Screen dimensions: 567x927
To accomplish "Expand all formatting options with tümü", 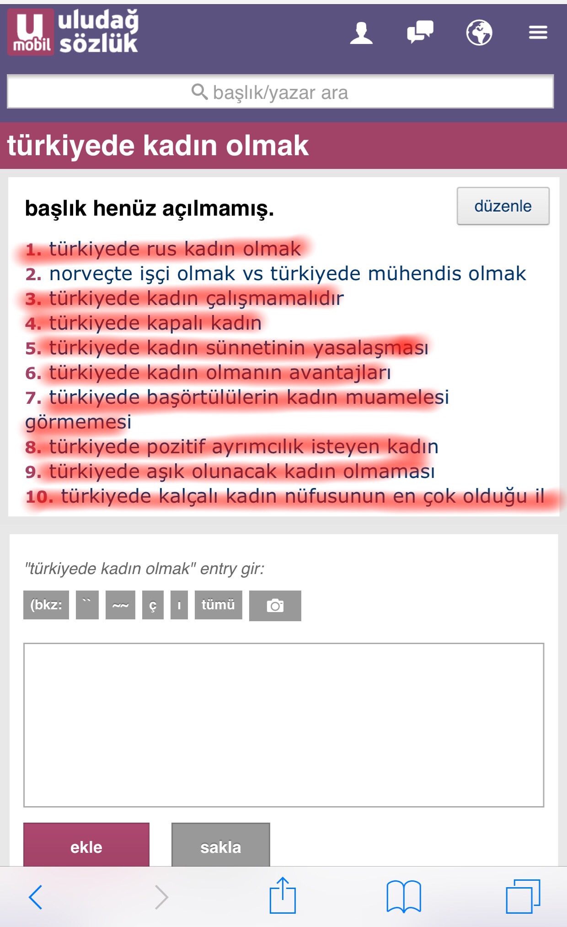I will [x=218, y=605].
